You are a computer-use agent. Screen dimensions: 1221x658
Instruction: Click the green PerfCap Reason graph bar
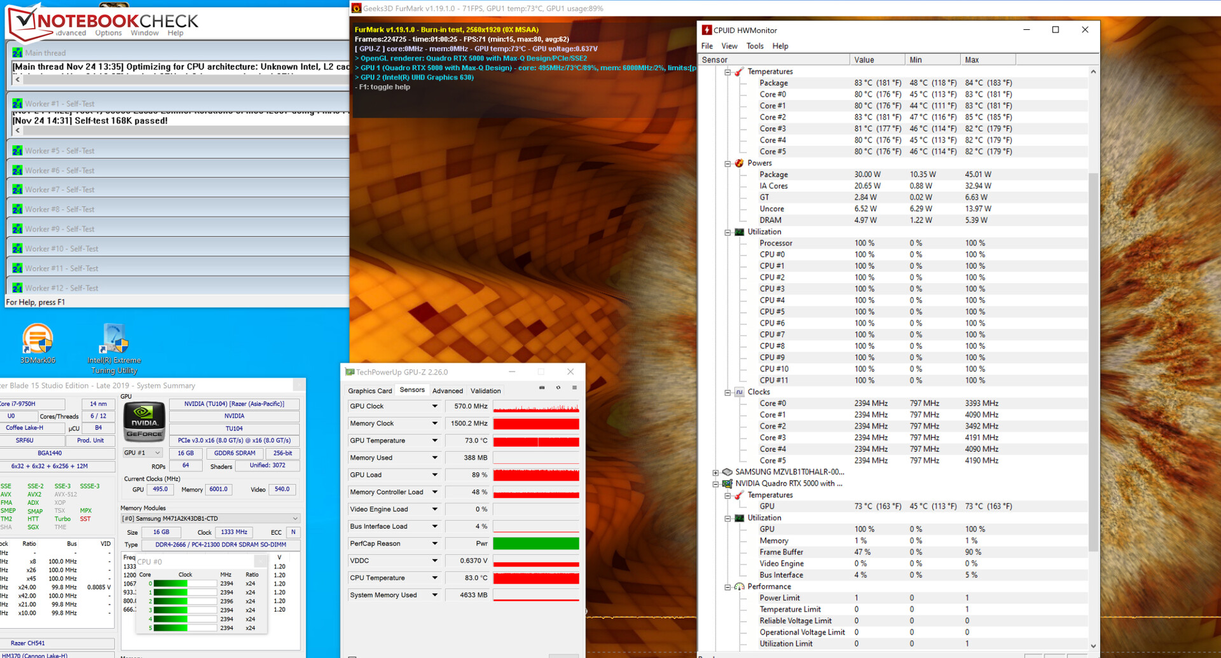536,544
